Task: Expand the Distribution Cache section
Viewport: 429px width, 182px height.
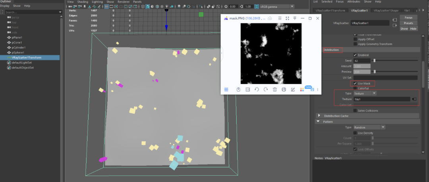Action: pyautogui.click(x=319, y=116)
